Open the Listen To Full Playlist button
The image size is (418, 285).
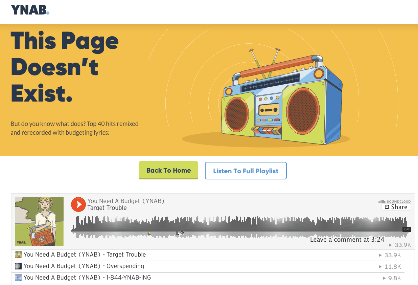tap(246, 171)
